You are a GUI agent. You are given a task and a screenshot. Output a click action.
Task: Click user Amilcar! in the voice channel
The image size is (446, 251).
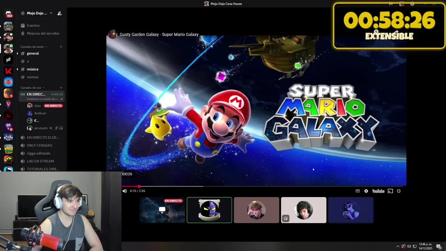40,113
